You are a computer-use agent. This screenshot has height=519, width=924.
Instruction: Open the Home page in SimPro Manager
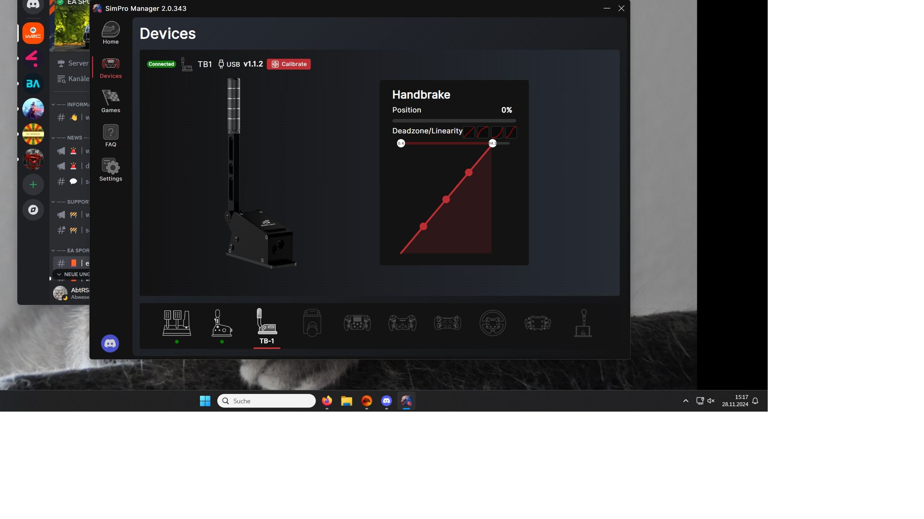(x=110, y=33)
